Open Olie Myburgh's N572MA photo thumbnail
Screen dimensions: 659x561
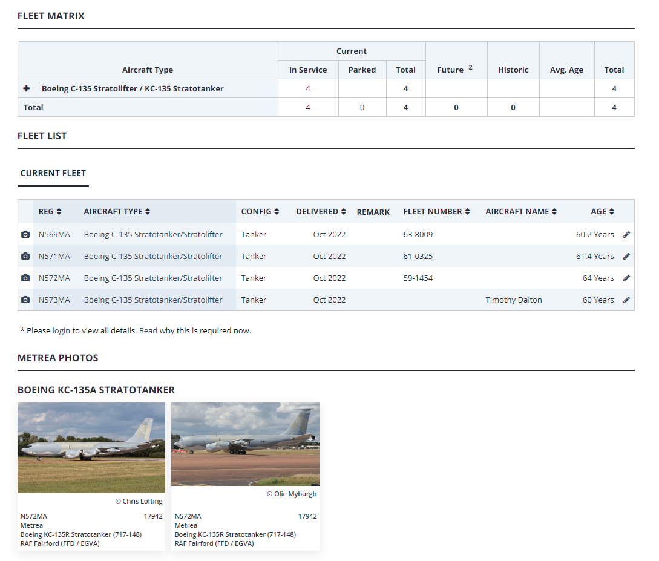[x=246, y=444]
